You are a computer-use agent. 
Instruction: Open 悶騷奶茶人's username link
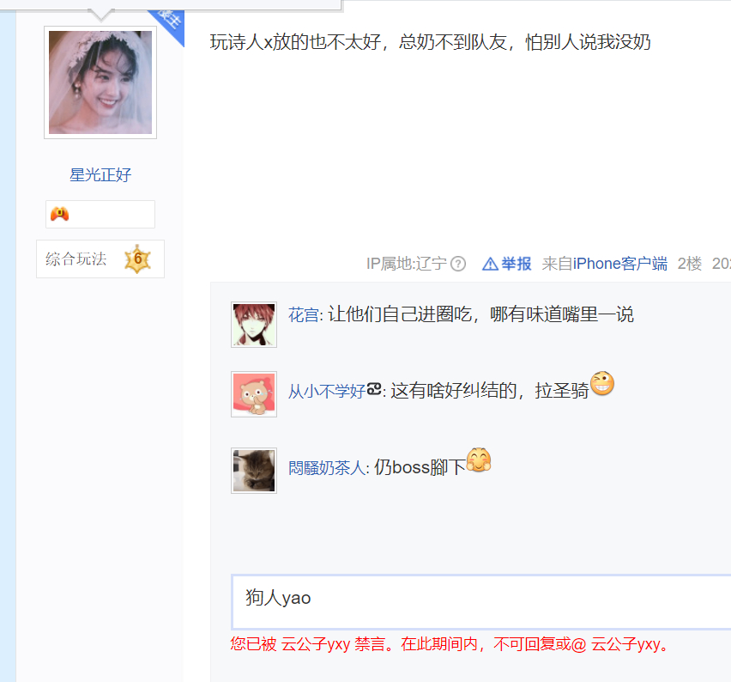327,467
